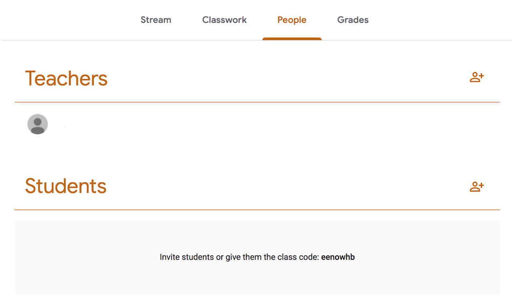Click the Teachers section heading
The width and height of the screenshot is (512, 299).
click(x=66, y=78)
